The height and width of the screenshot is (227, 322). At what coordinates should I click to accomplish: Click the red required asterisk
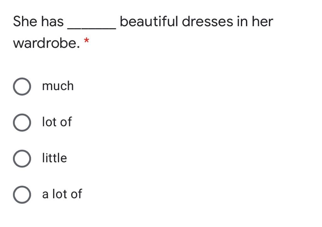pyautogui.click(x=86, y=40)
